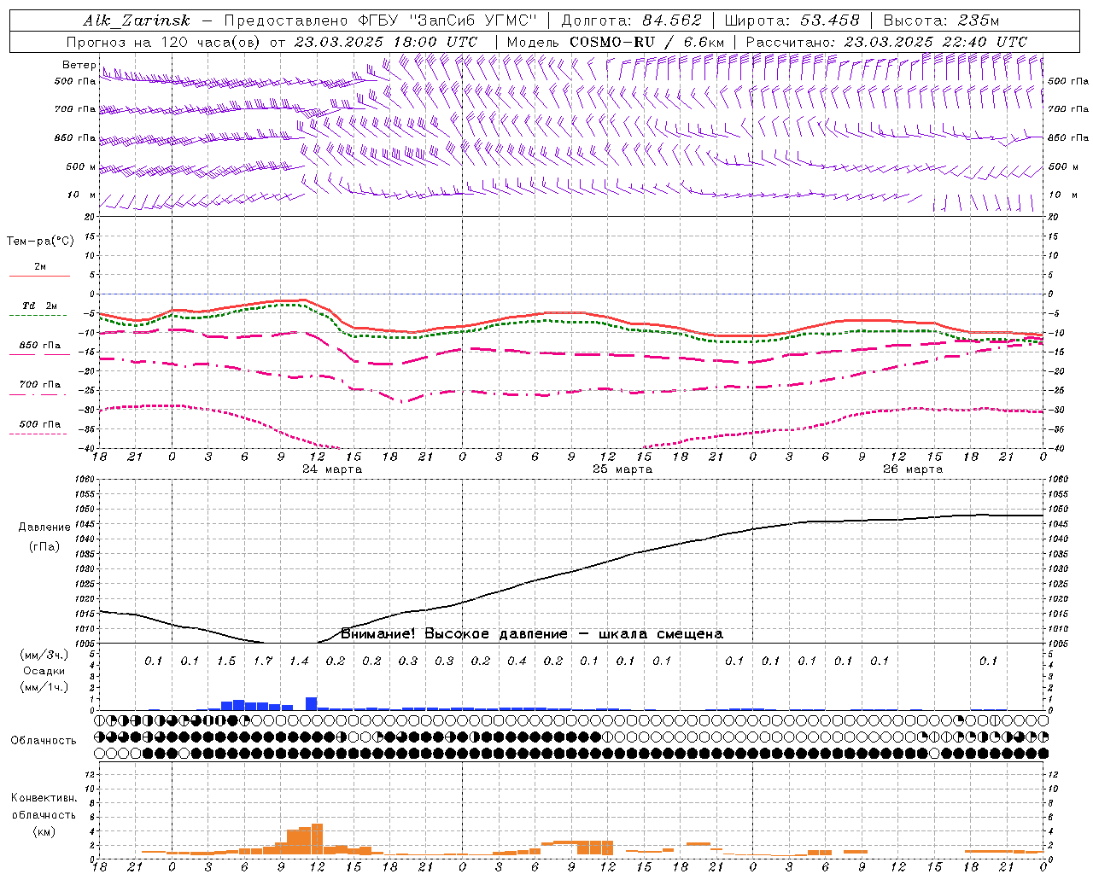The height and width of the screenshot is (874, 1093).
Task: Click the 1060 tick on left pressure axis
Action: [x=86, y=480]
